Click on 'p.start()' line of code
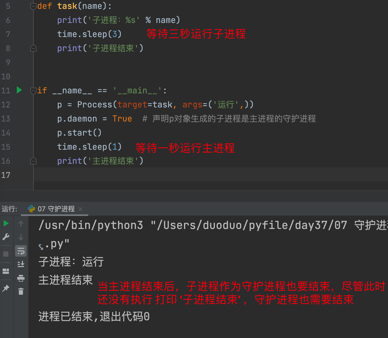This screenshot has height=338, width=388. tap(79, 133)
